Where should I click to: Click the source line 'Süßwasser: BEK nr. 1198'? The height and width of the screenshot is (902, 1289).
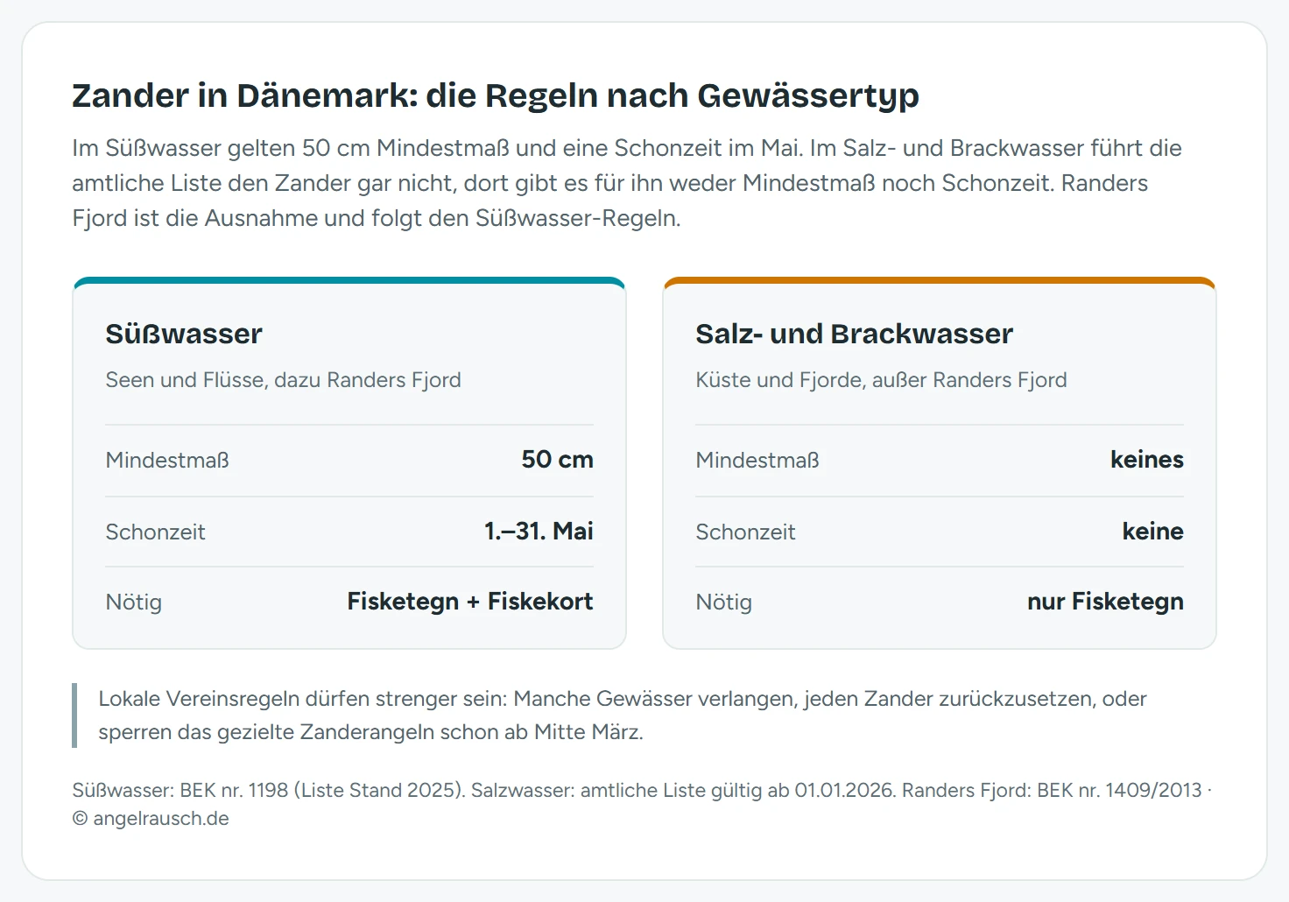pyautogui.click(x=642, y=790)
